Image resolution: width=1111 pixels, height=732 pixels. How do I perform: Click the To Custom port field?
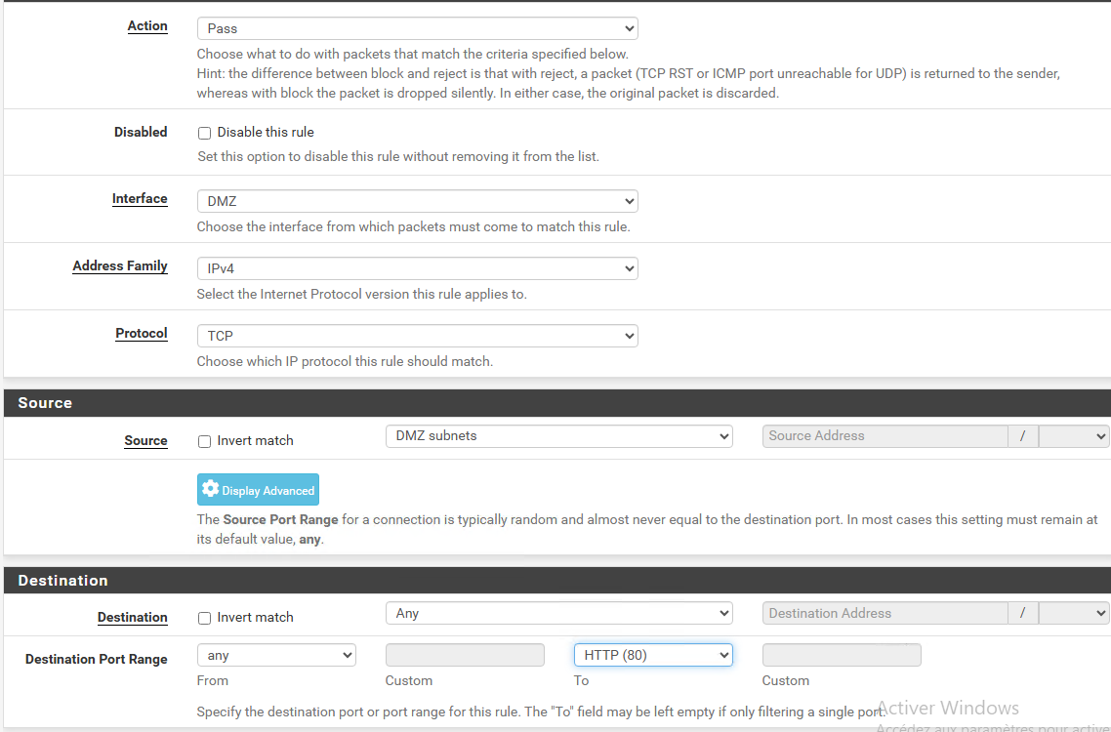pos(842,656)
